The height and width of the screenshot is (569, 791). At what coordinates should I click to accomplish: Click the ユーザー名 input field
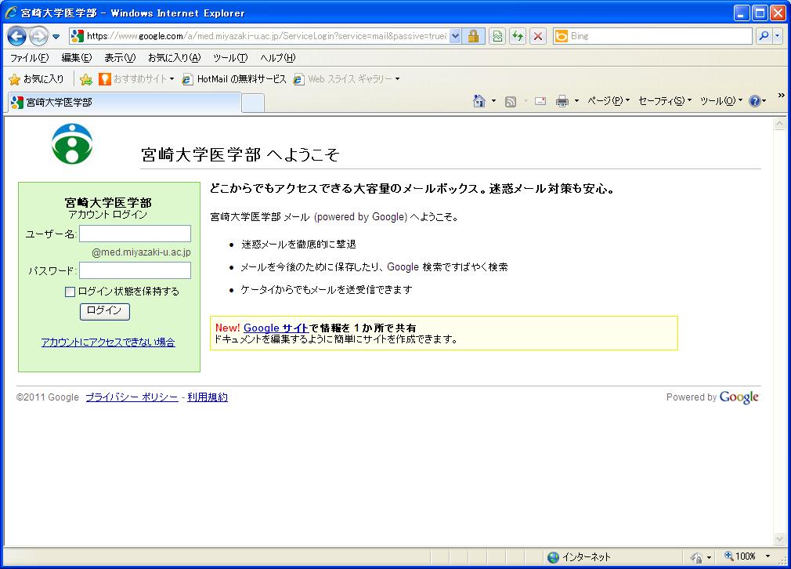tap(135, 234)
